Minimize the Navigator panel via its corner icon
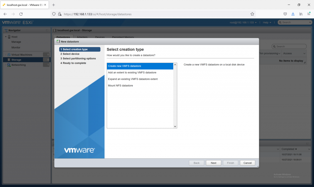The width and height of the screenshot is (314, 187). 47,30
